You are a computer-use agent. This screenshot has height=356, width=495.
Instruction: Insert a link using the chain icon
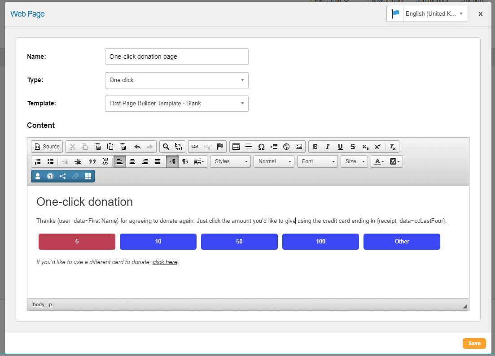coord(195,147)
